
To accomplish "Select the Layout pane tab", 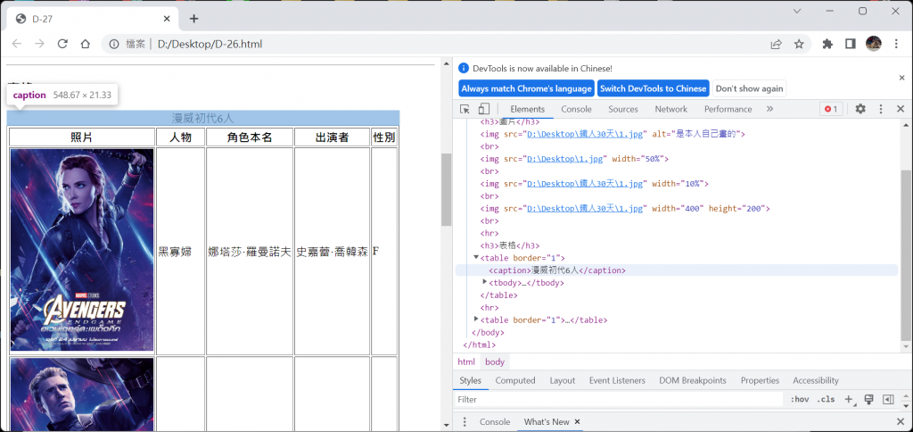I will tap(563, 380).
